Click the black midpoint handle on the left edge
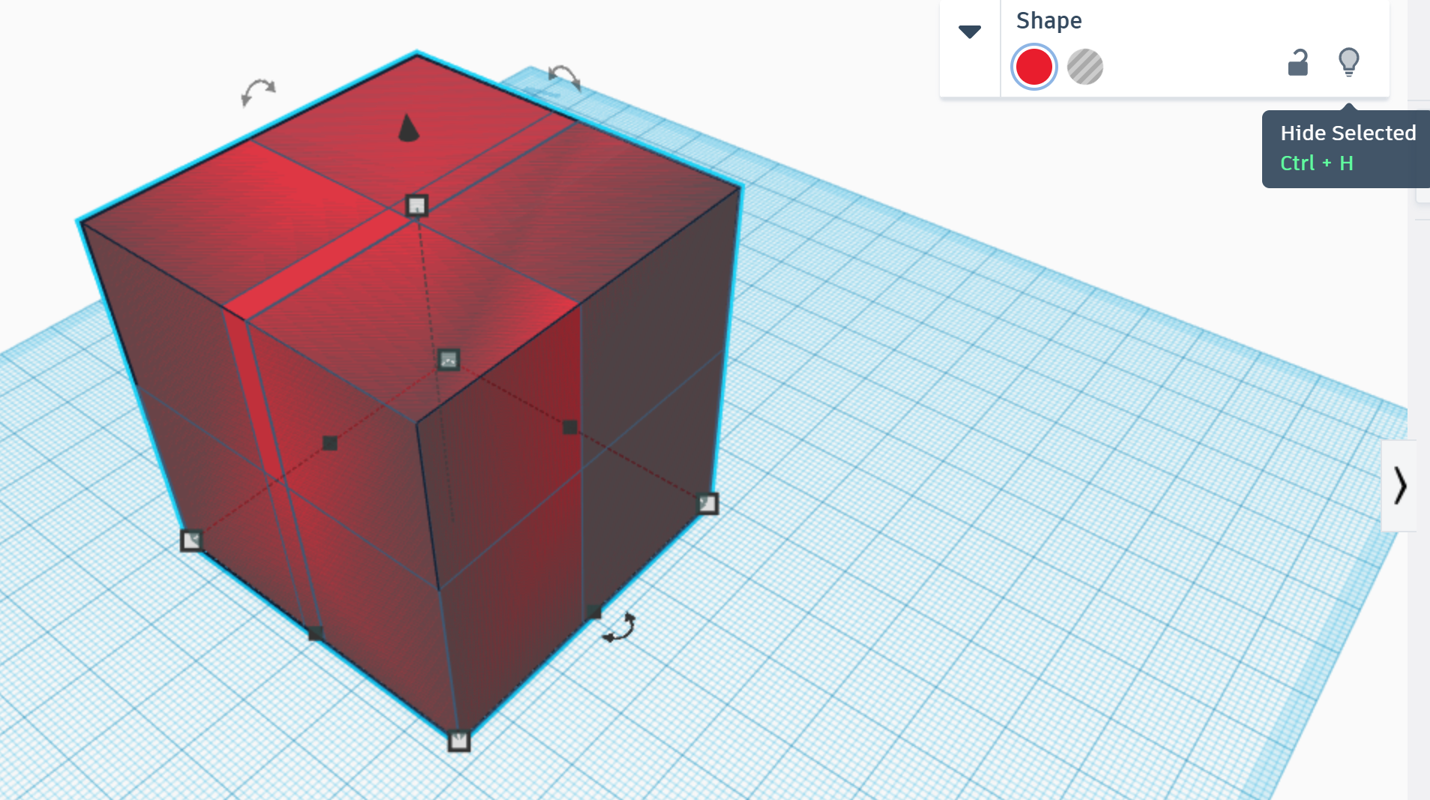Image resolution: width=1430 pixels, height=800 pixels. pyautogui.click(x=328, y=442)
